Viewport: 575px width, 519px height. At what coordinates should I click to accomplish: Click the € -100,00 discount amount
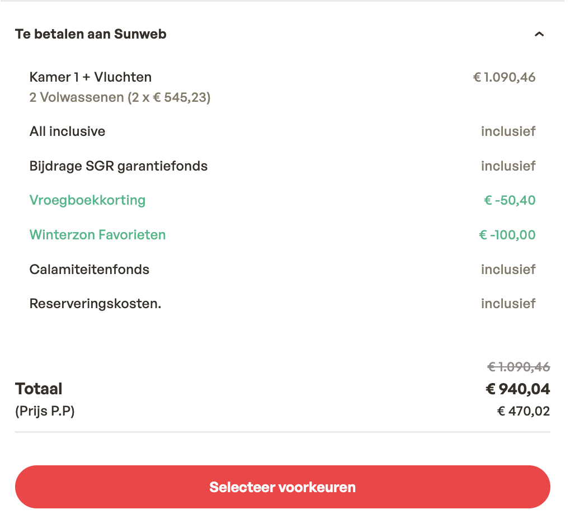coord(507,235)
